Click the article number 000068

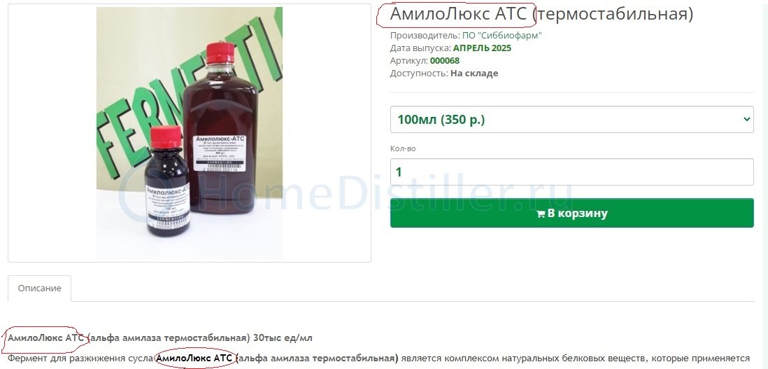445,61
